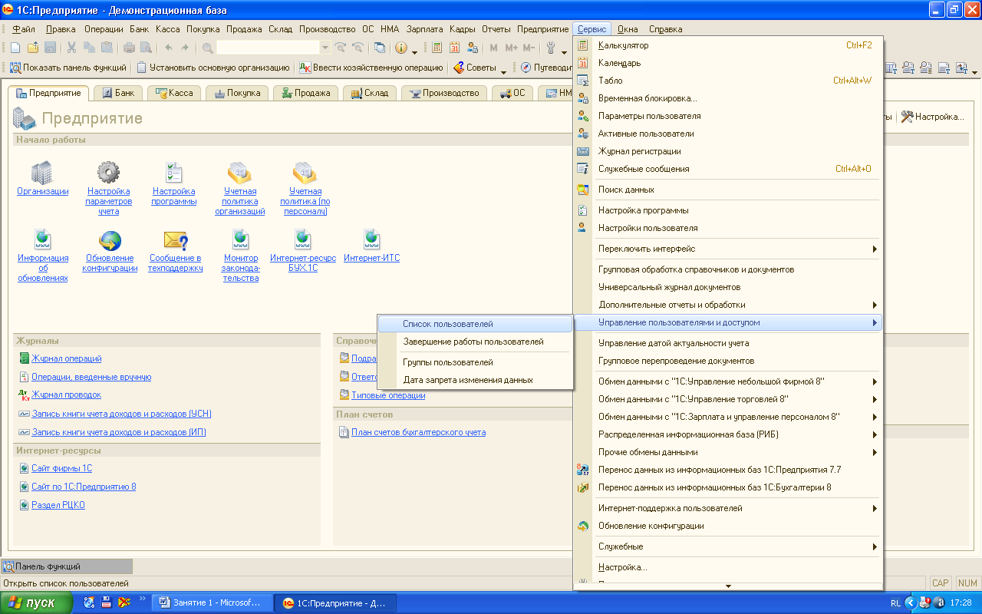This screenshot has width=982, height=614.
Task: Switch to the Покупка tab
Action: (237, 93)
